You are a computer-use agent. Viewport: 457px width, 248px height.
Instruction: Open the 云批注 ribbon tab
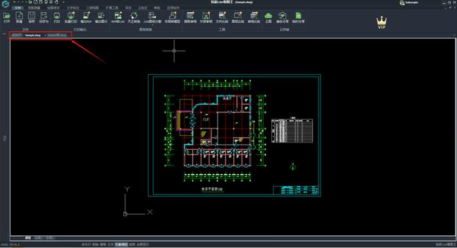coord(143,8)
